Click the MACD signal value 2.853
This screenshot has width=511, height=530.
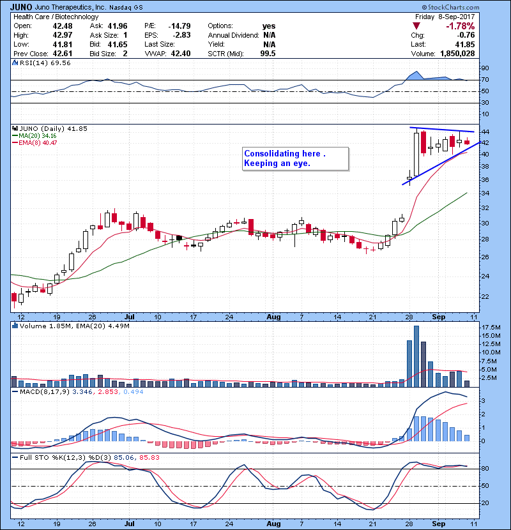tap(108, 392)
